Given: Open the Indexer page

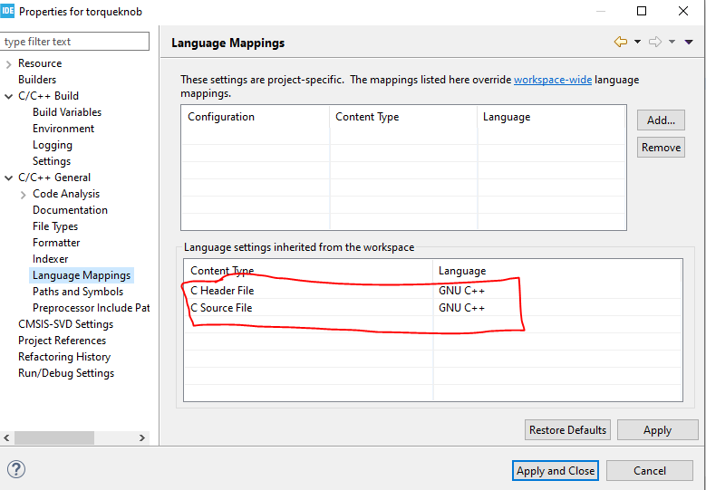Looking at the screenshot, I should coord(51,259).
